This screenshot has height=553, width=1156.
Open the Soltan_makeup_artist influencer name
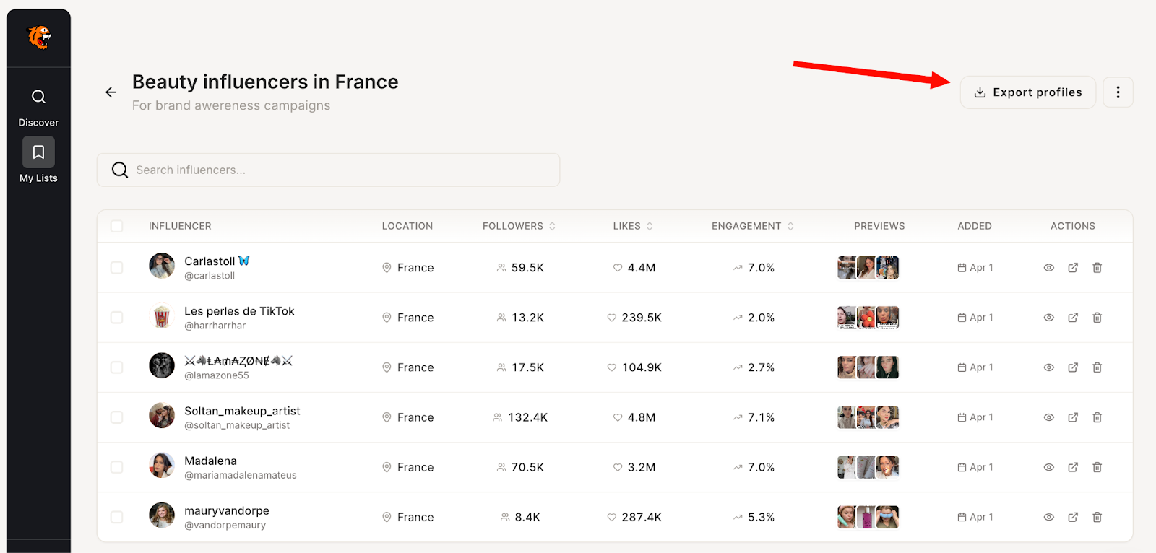click(x=242, y=411)
